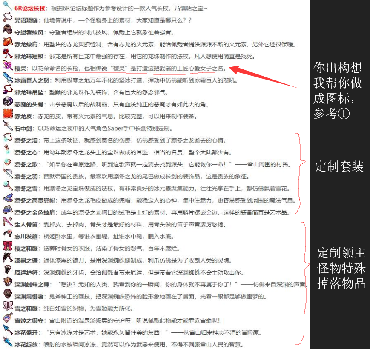The height and width of the screenshot is (349, 370).
Task: Select the 冰花盛开 ice weapon icon
Action: coord(8,330)
